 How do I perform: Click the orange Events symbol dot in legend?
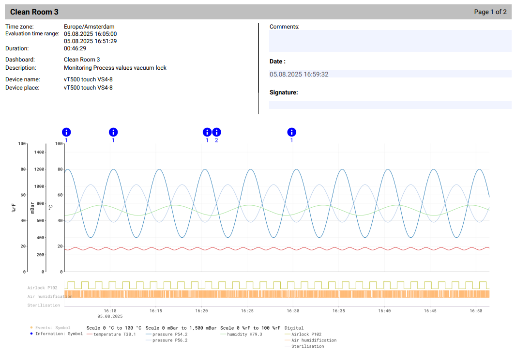pos(31,328)
